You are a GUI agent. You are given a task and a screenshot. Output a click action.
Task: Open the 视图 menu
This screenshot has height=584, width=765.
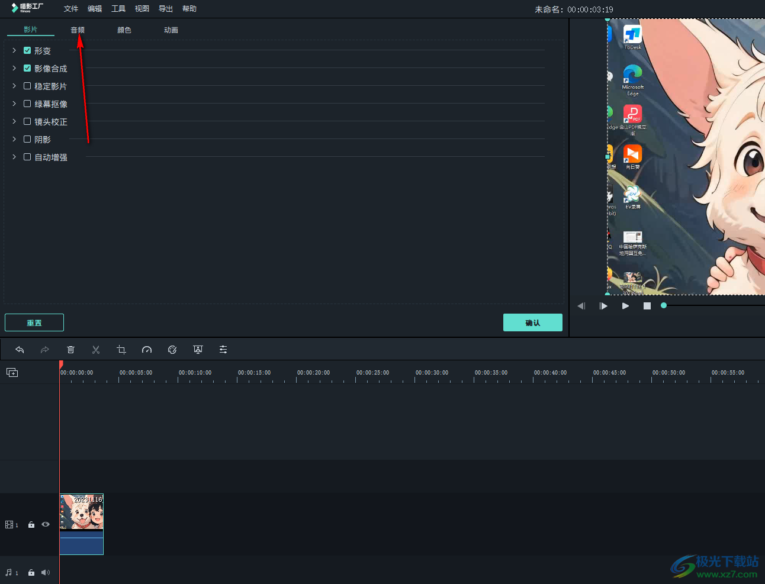142,9
